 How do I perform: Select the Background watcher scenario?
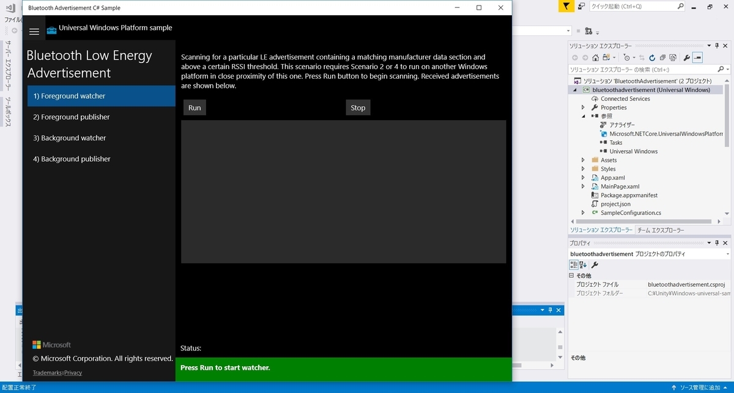102,138
